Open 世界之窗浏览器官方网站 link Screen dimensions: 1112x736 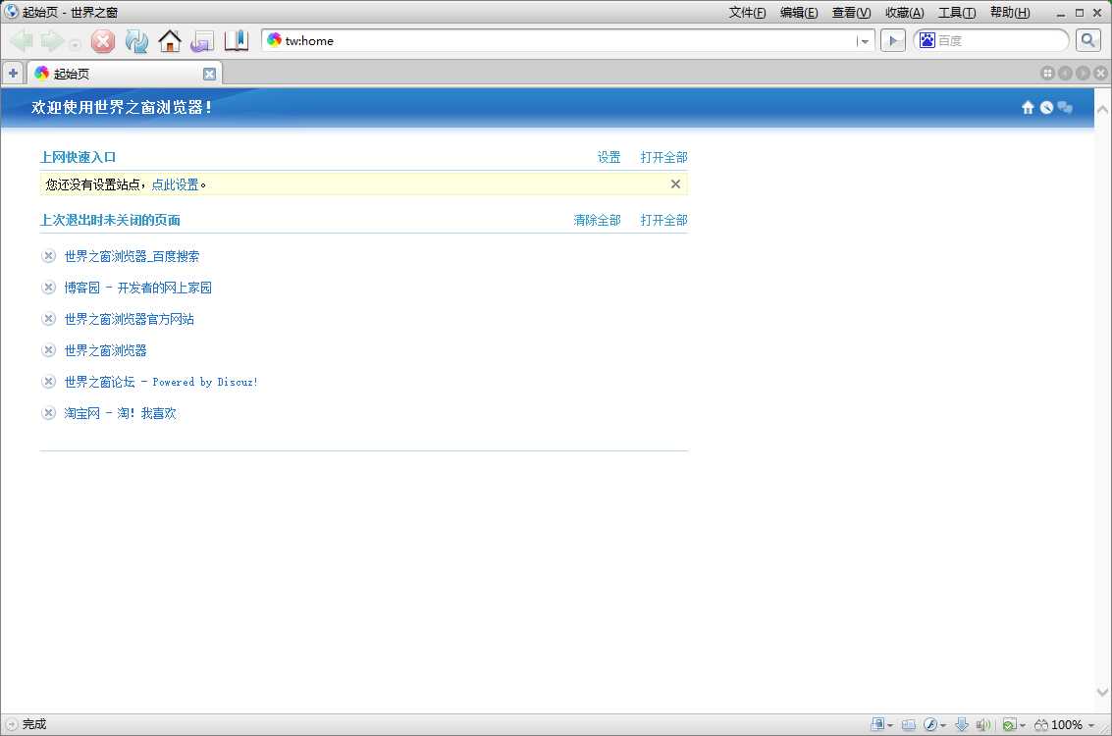pyautogui.click(x=130, y=319)
